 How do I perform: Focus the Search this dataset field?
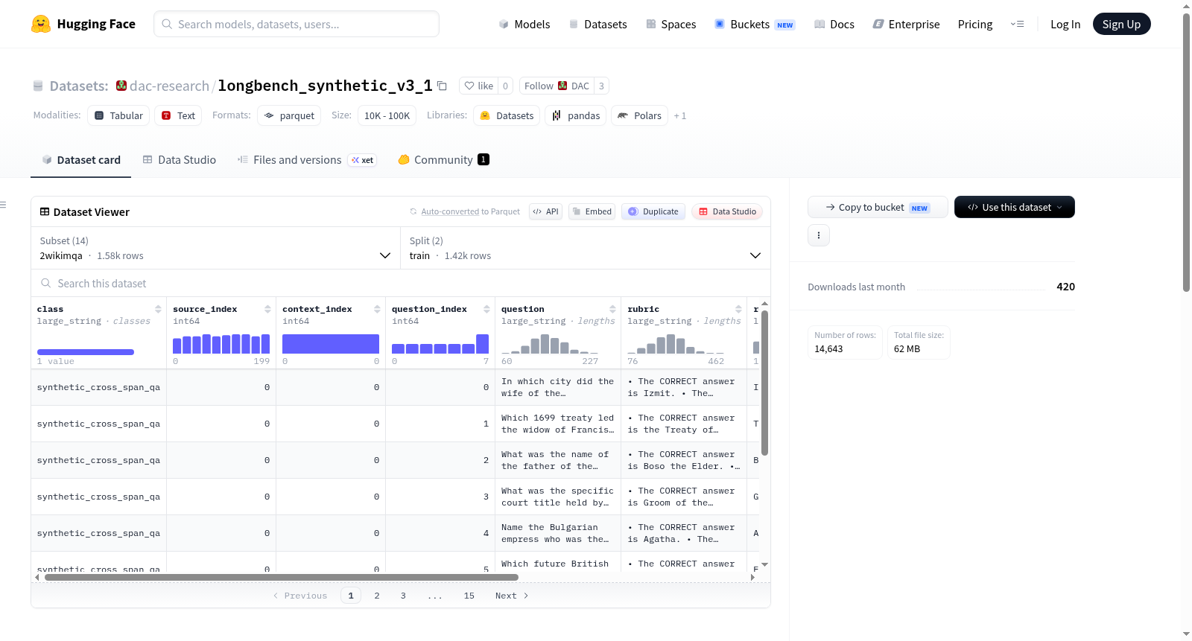click(401, 283)
